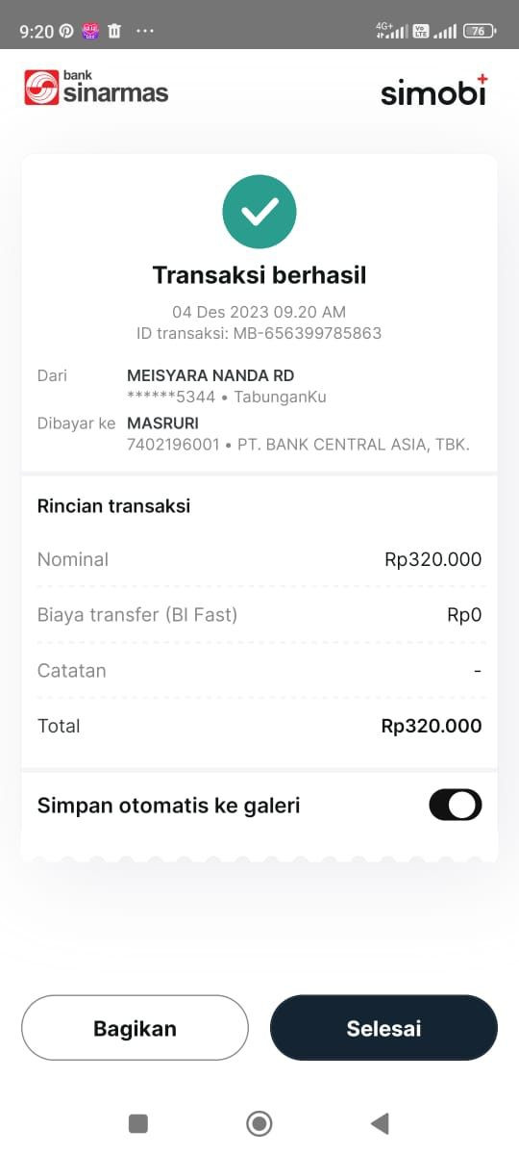The height and width of the screenshot is (1155, 519).
Task: Tap the Nominal Rp320.000 amount
Action: [432, 559]
